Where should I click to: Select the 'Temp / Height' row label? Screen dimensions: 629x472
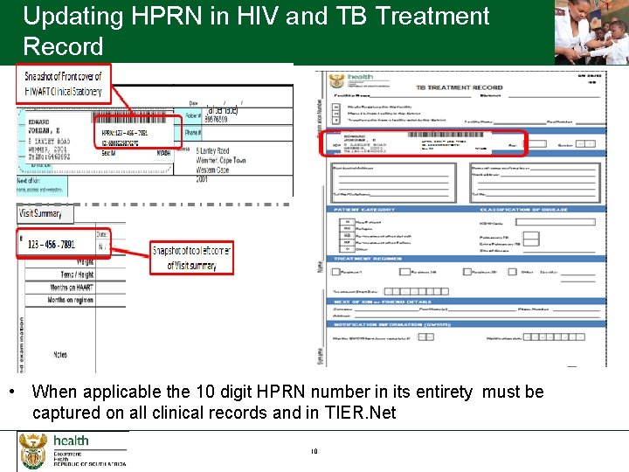point(77,274)
